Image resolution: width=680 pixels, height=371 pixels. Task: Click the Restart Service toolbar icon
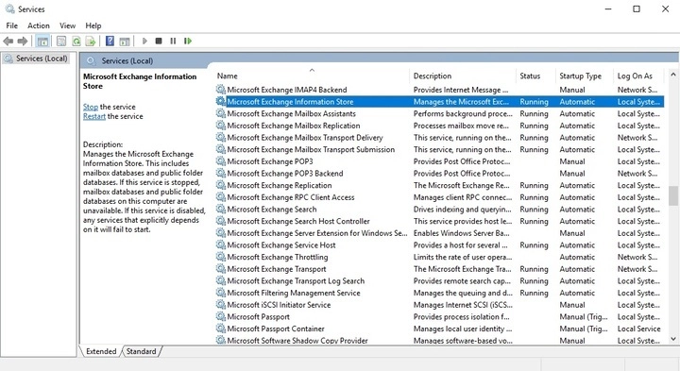point(188,42)
